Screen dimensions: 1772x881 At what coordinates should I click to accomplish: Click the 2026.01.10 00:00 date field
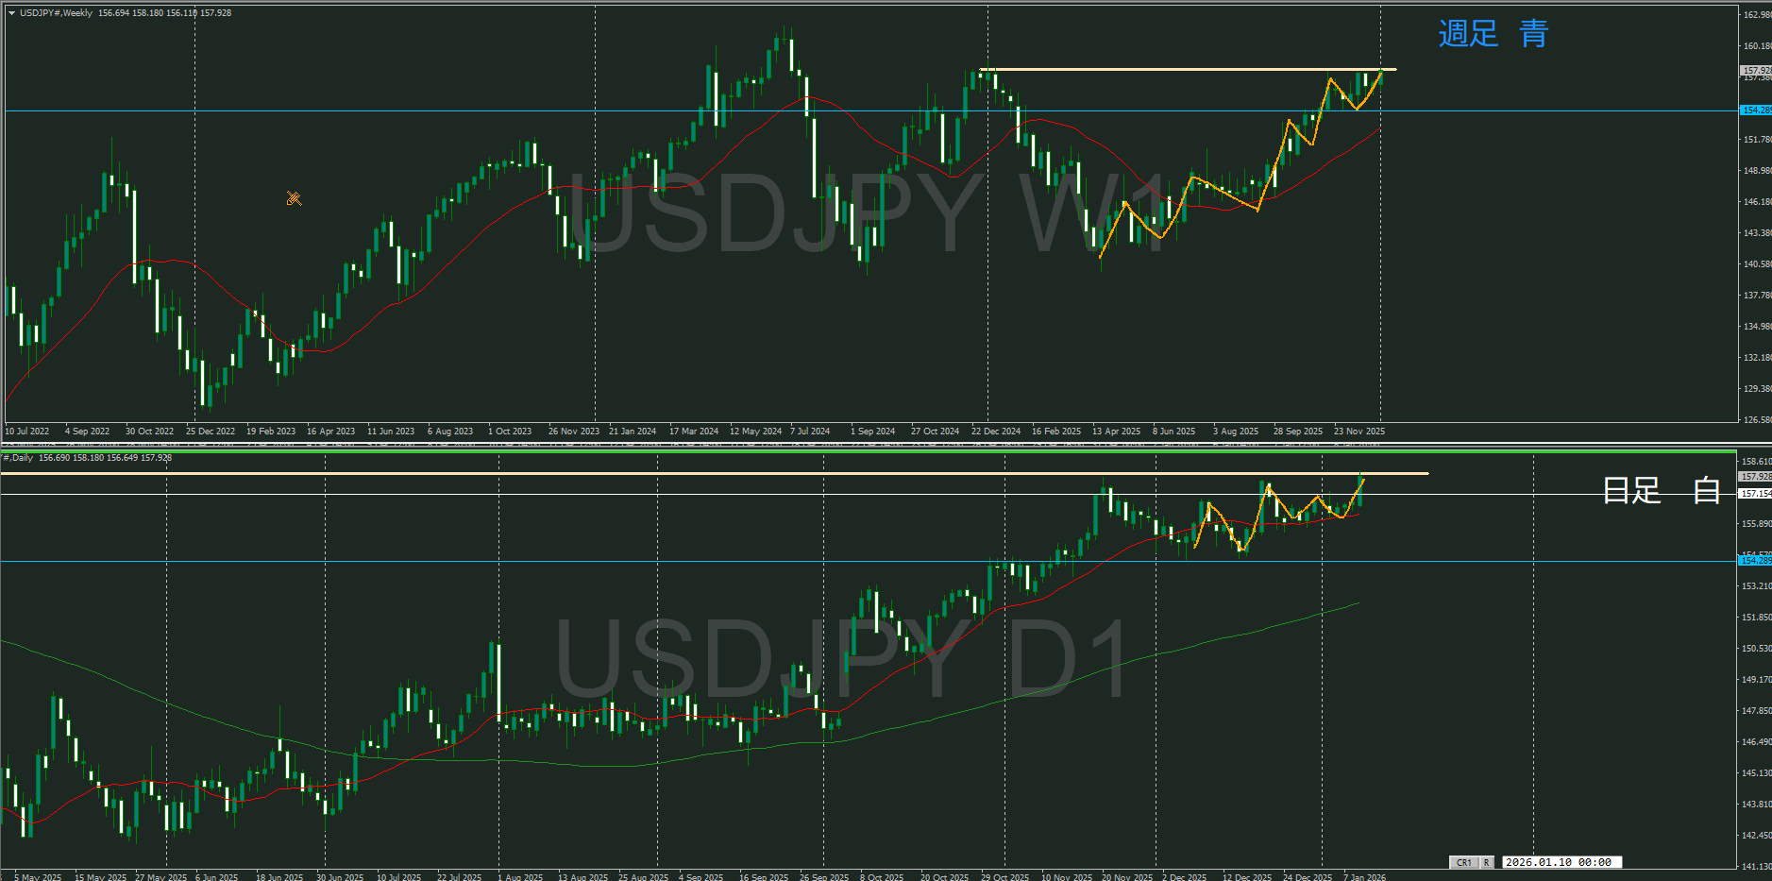[1558, 862]
